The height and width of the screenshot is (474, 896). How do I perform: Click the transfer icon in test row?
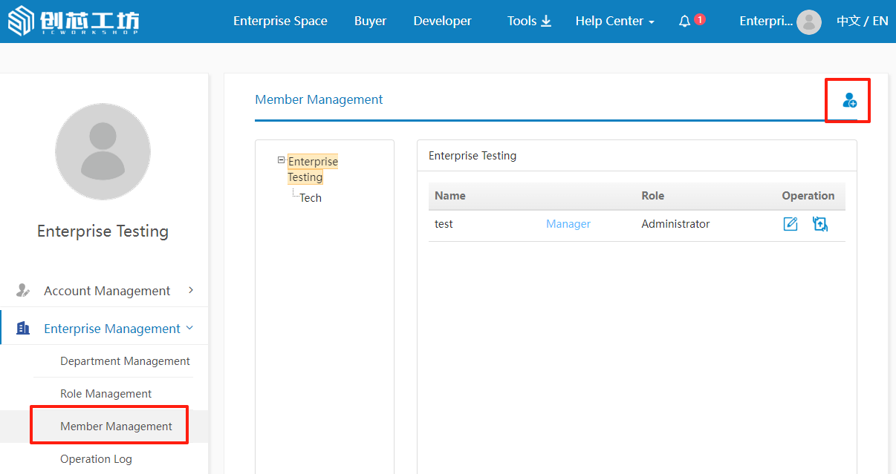pos(819,224)
